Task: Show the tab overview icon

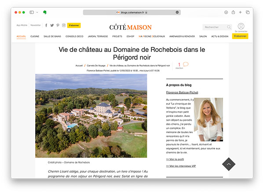Action: click(248, 12)
